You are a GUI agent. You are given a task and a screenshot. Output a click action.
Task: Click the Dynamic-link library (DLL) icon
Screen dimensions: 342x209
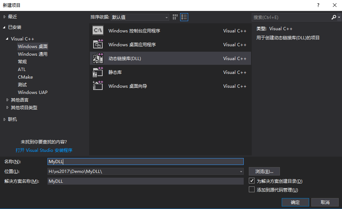click(98, 58)
